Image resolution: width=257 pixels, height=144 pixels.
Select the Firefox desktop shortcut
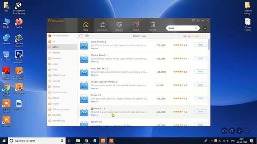[19, 23]
